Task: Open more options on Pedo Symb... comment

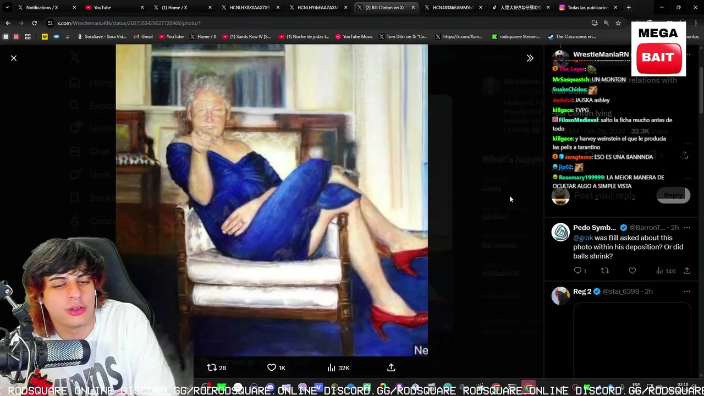Action: coord(686,228)
